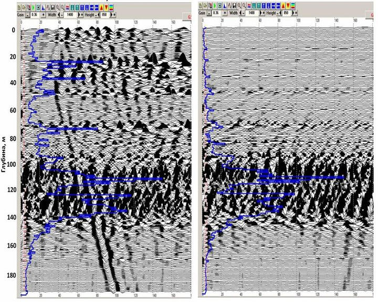Click the green play arrow in right panel toolbar
This screenshot has height=302, width=378.
click(215, 5)
